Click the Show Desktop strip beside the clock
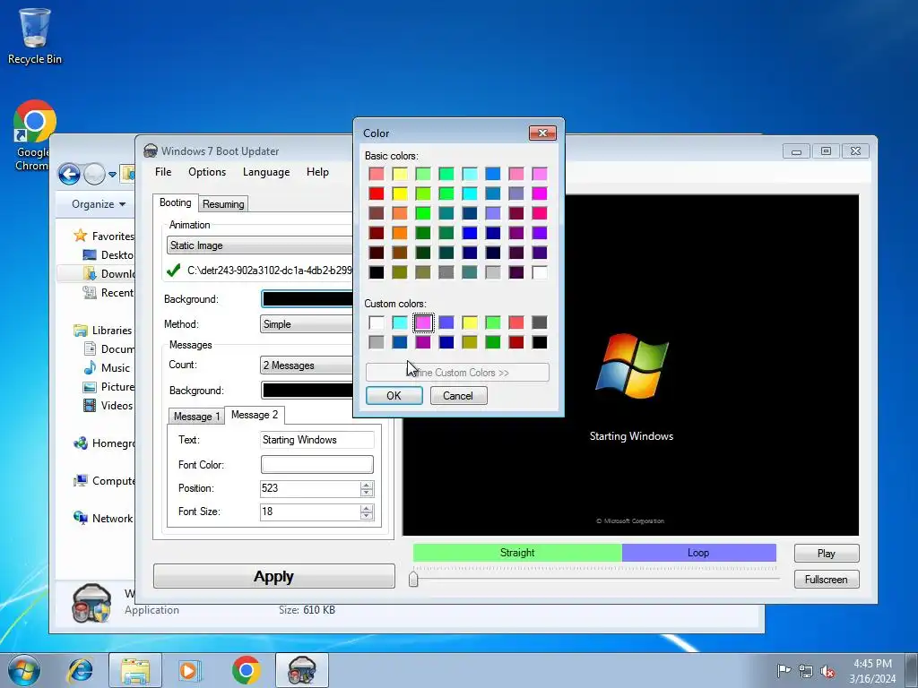The width and height of the screenshot is (918, 688). click(912, 670)
